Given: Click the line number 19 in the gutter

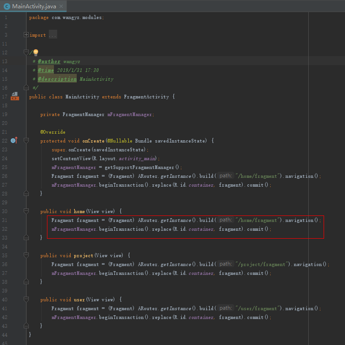Looking at the screenshot, I should (5, 114).
